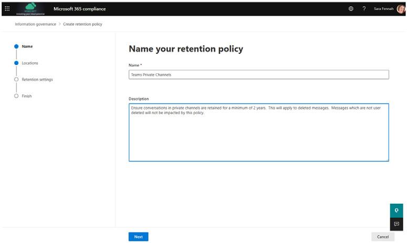Jump to the Locations step label
This screenshot has height=245, width=407.
[30, 63]
